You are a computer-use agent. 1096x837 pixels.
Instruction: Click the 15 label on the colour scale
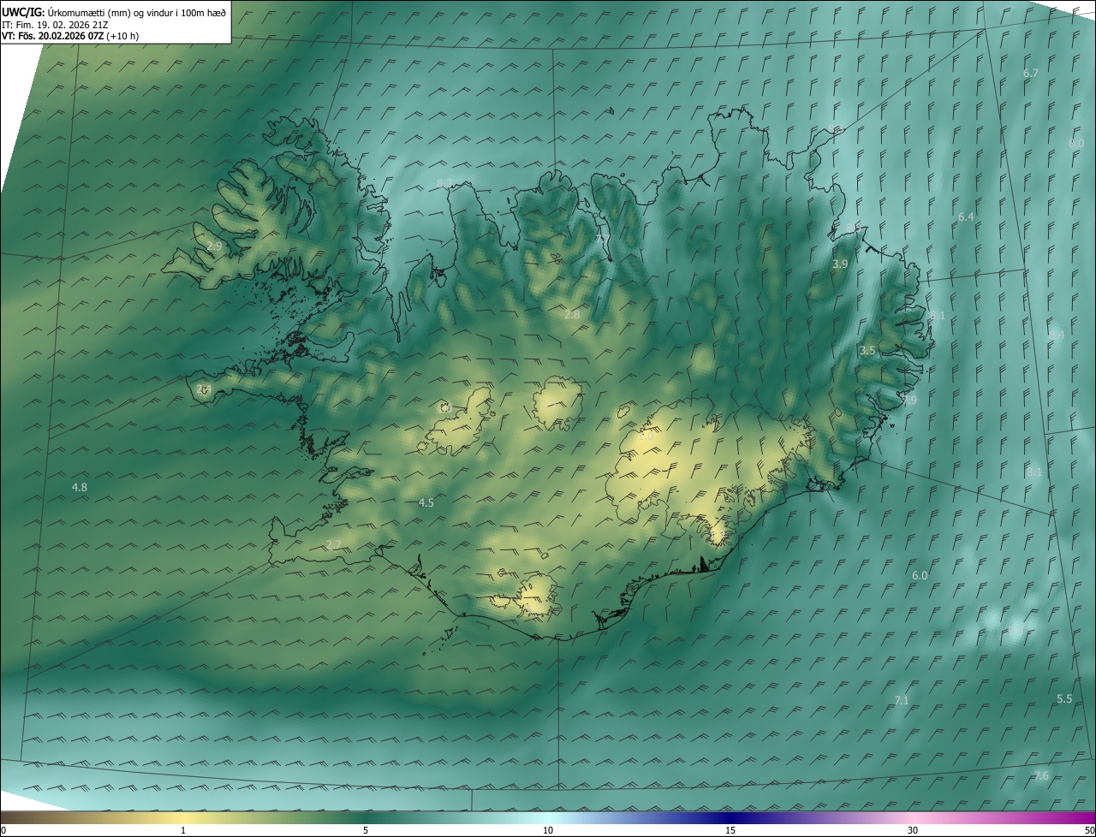pyautogui.click(x=730, y=830)
